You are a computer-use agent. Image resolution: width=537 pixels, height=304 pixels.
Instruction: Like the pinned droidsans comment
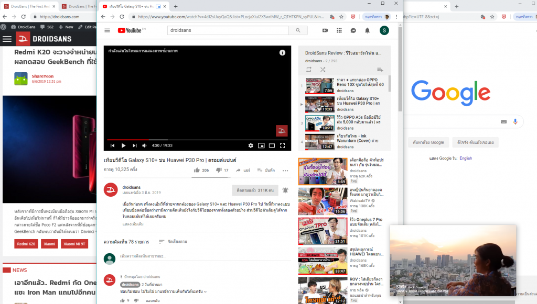[122, 300]
